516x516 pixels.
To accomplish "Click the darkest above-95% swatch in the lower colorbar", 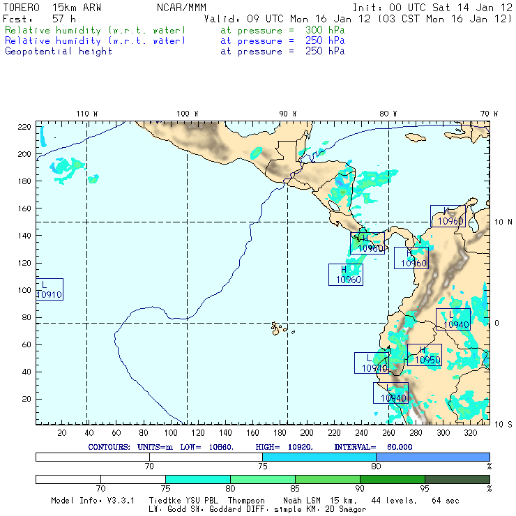I will 457,479.
